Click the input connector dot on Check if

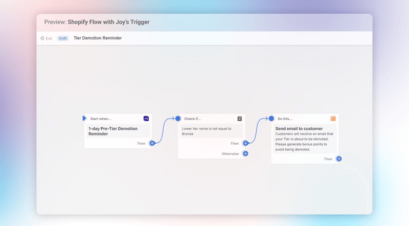pos(178,119)
